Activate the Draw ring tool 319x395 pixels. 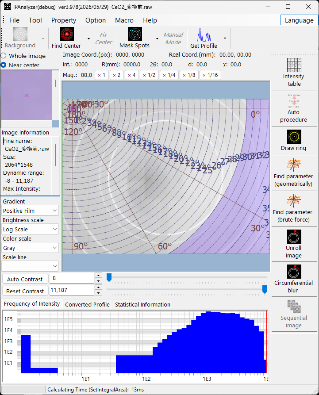click(x=294, y=137)
